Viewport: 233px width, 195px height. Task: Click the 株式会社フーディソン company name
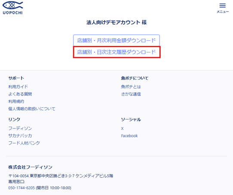[31, 167]
